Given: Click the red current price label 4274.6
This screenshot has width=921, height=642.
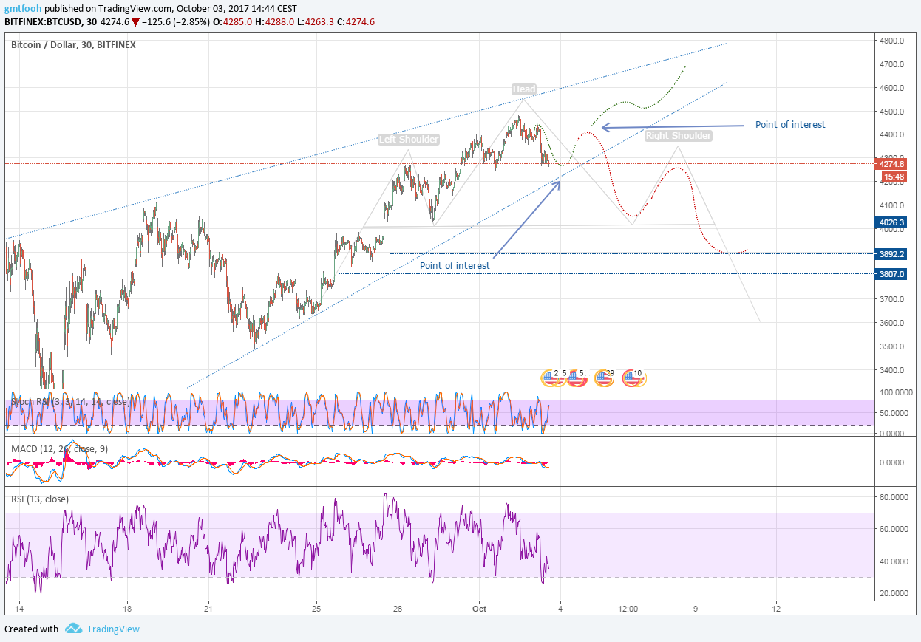Looking at the screenshot, I should click(891, 164).
